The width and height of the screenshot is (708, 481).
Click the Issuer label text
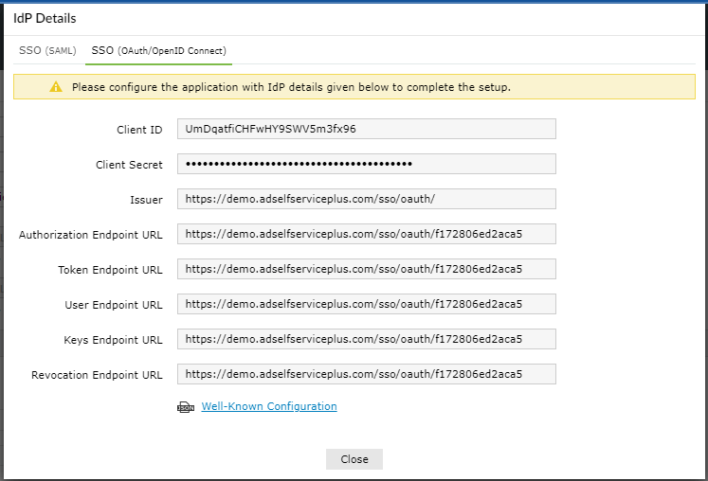tap(147, 200)
